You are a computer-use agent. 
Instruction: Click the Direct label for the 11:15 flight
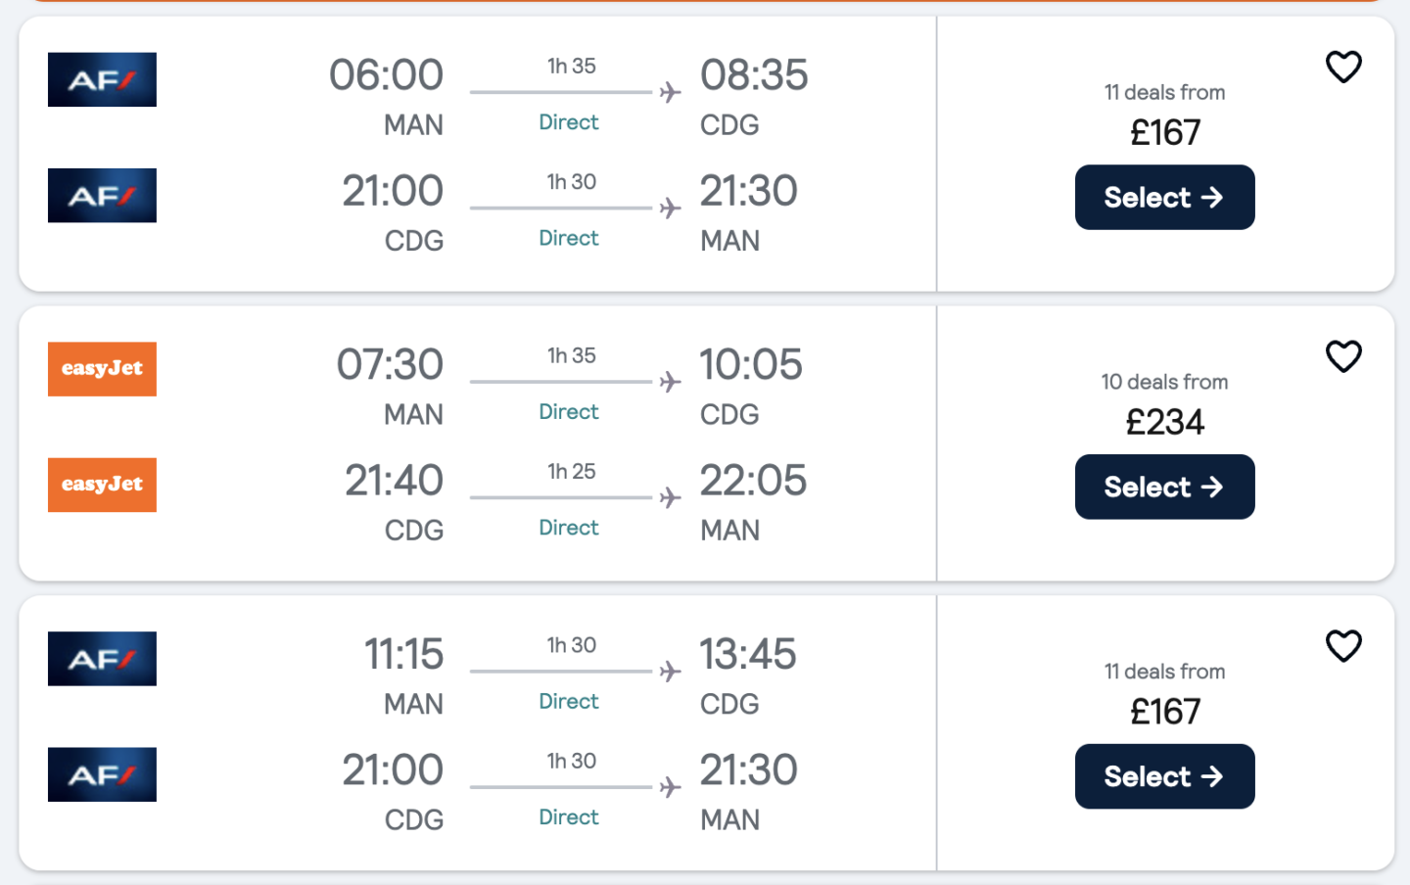pos(569,702)
